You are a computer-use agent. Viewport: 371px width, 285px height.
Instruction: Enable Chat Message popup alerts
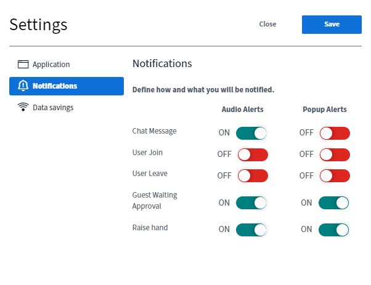[335, 133]
